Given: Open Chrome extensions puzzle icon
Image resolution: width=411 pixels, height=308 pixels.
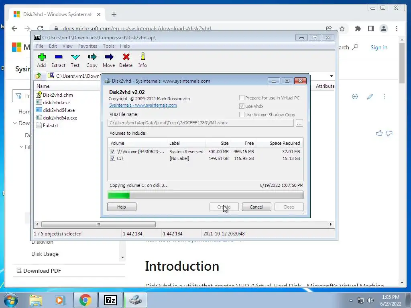Looking at the screenshot, I should tap(358, 28).
